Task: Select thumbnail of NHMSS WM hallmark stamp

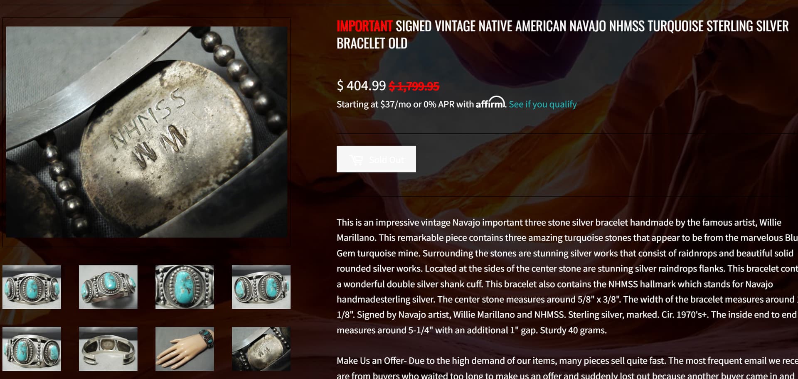Action: (x=261, y=349)
